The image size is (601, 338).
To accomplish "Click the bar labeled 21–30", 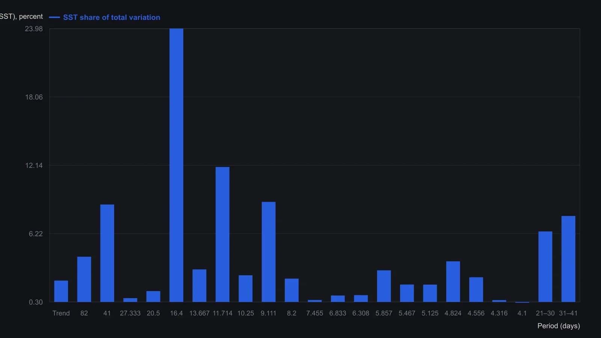I will click(x=545, y=267).
